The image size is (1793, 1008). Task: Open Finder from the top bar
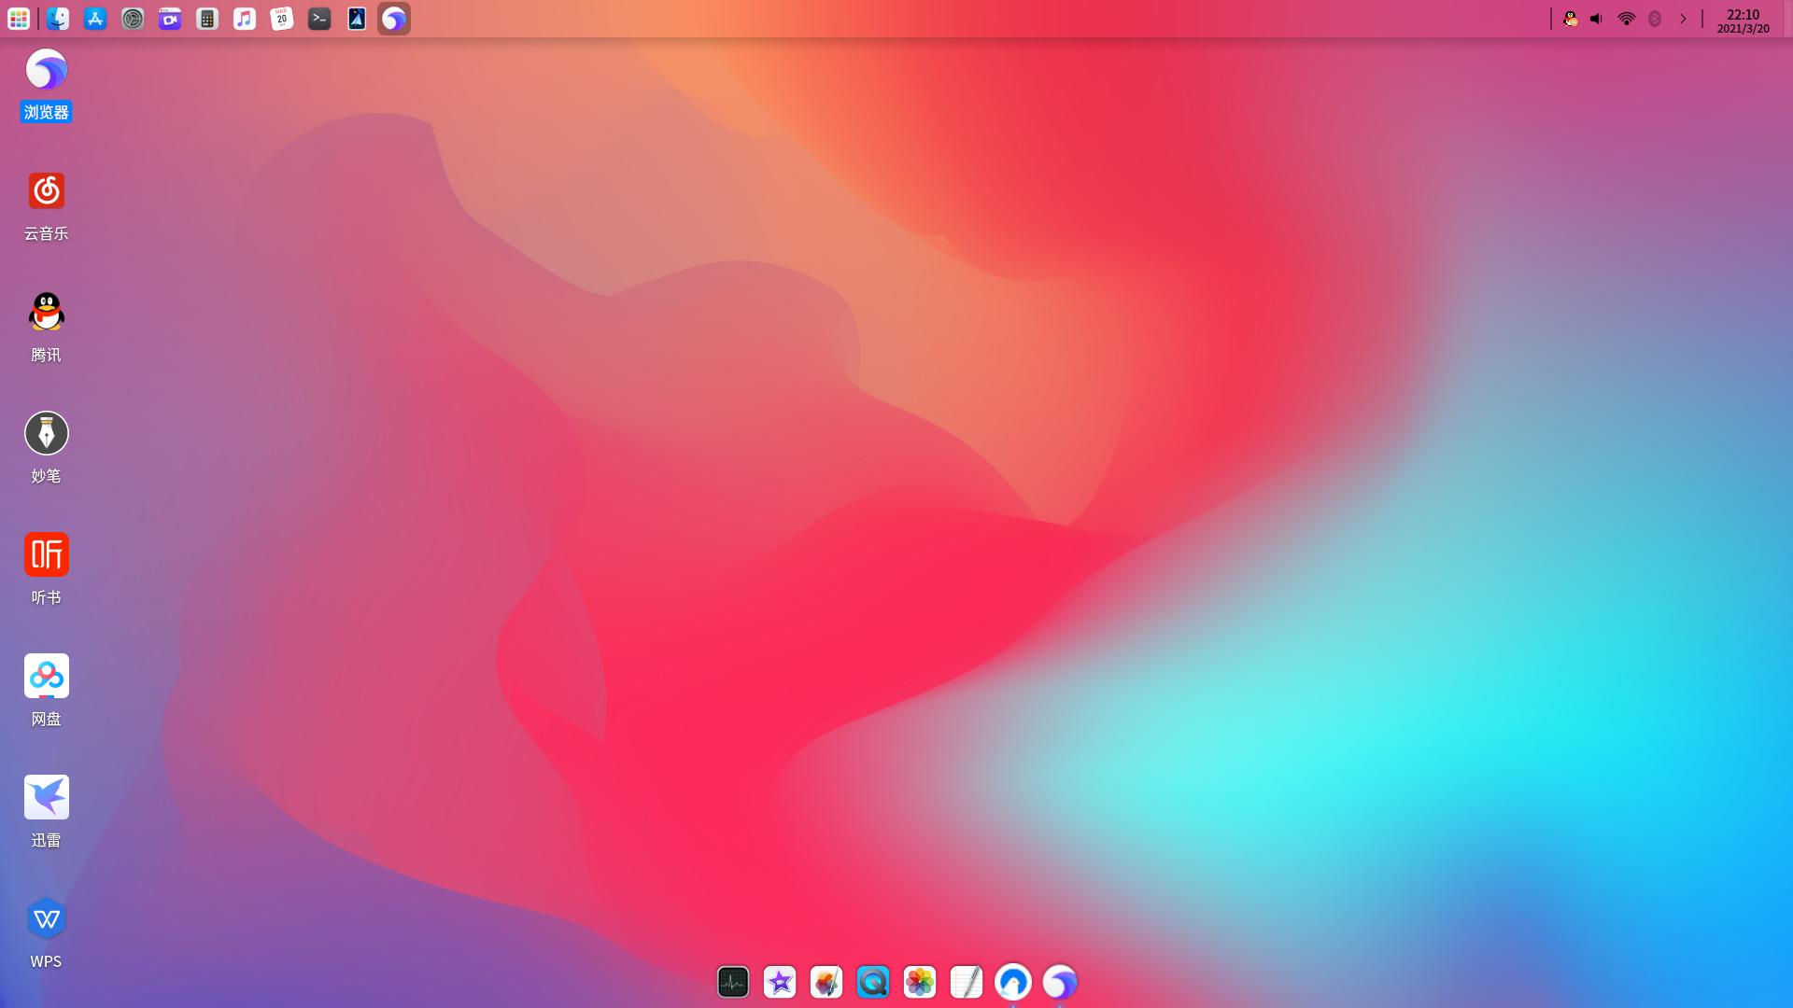[58, 19]
